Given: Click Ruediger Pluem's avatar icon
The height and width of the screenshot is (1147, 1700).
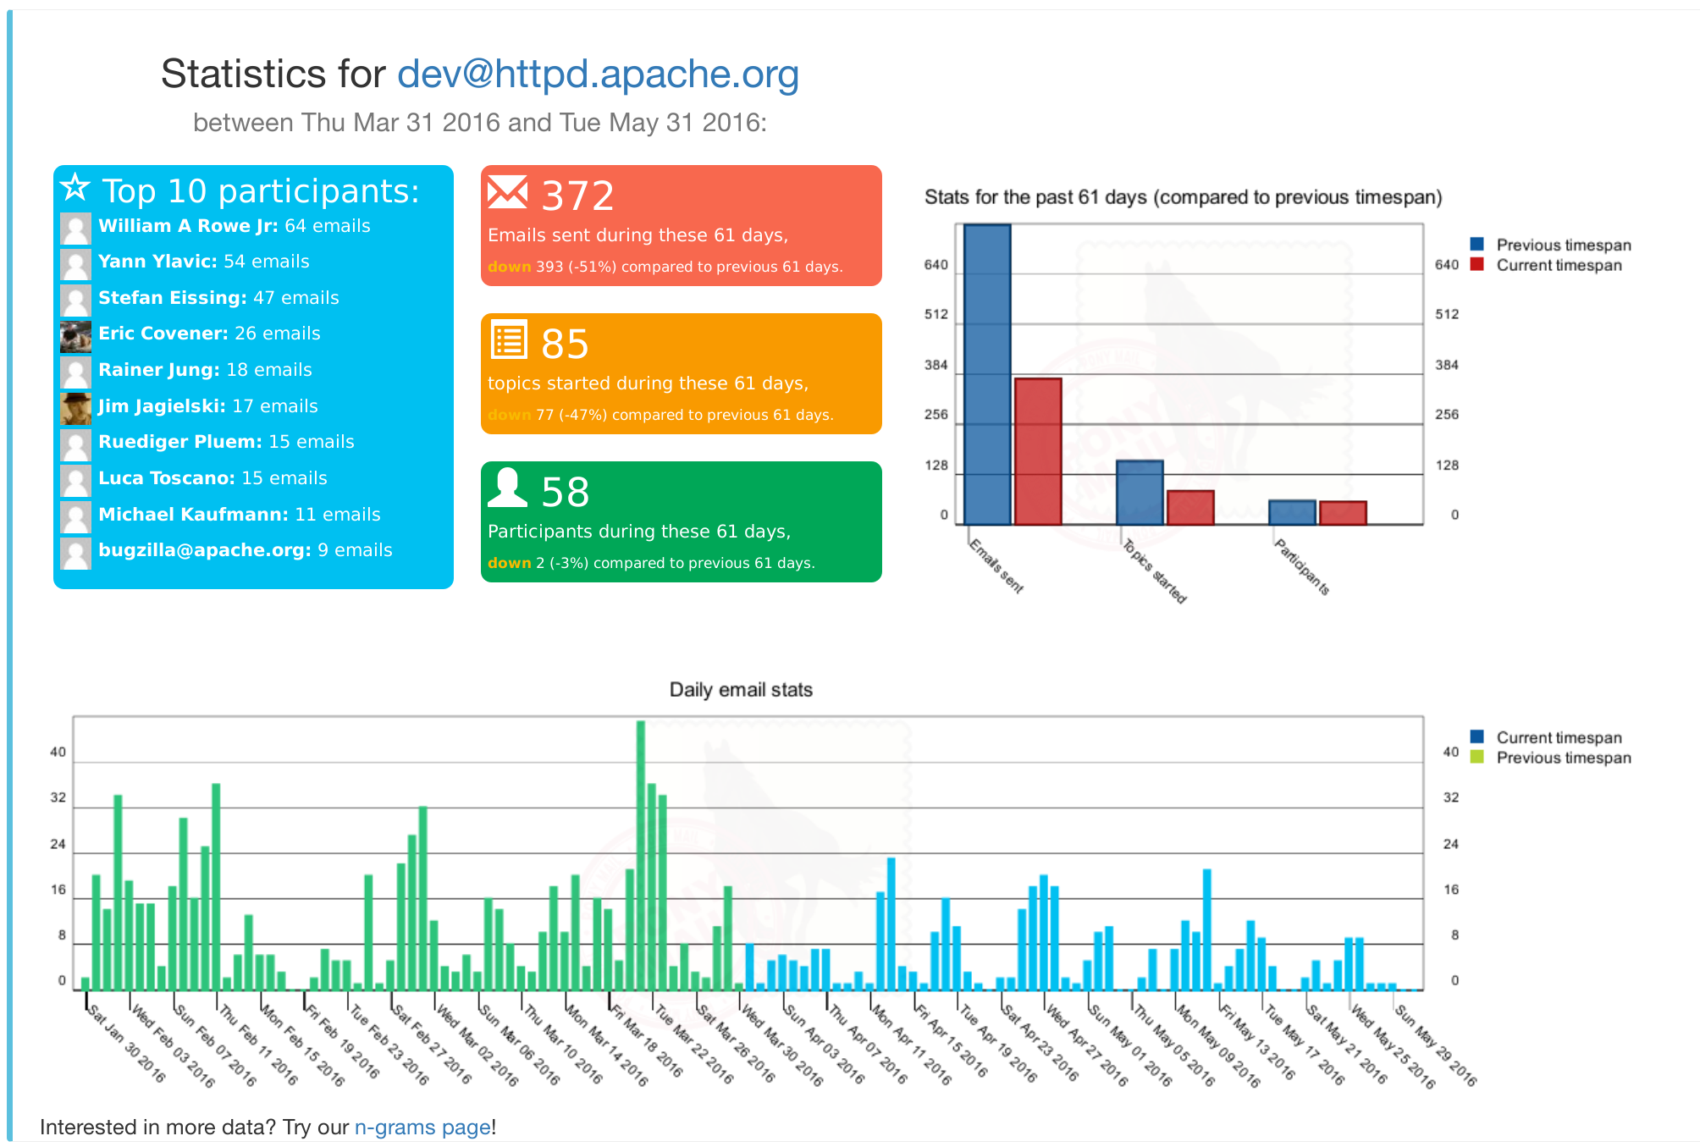Looking at the screenshot, I should click(75, 445).
